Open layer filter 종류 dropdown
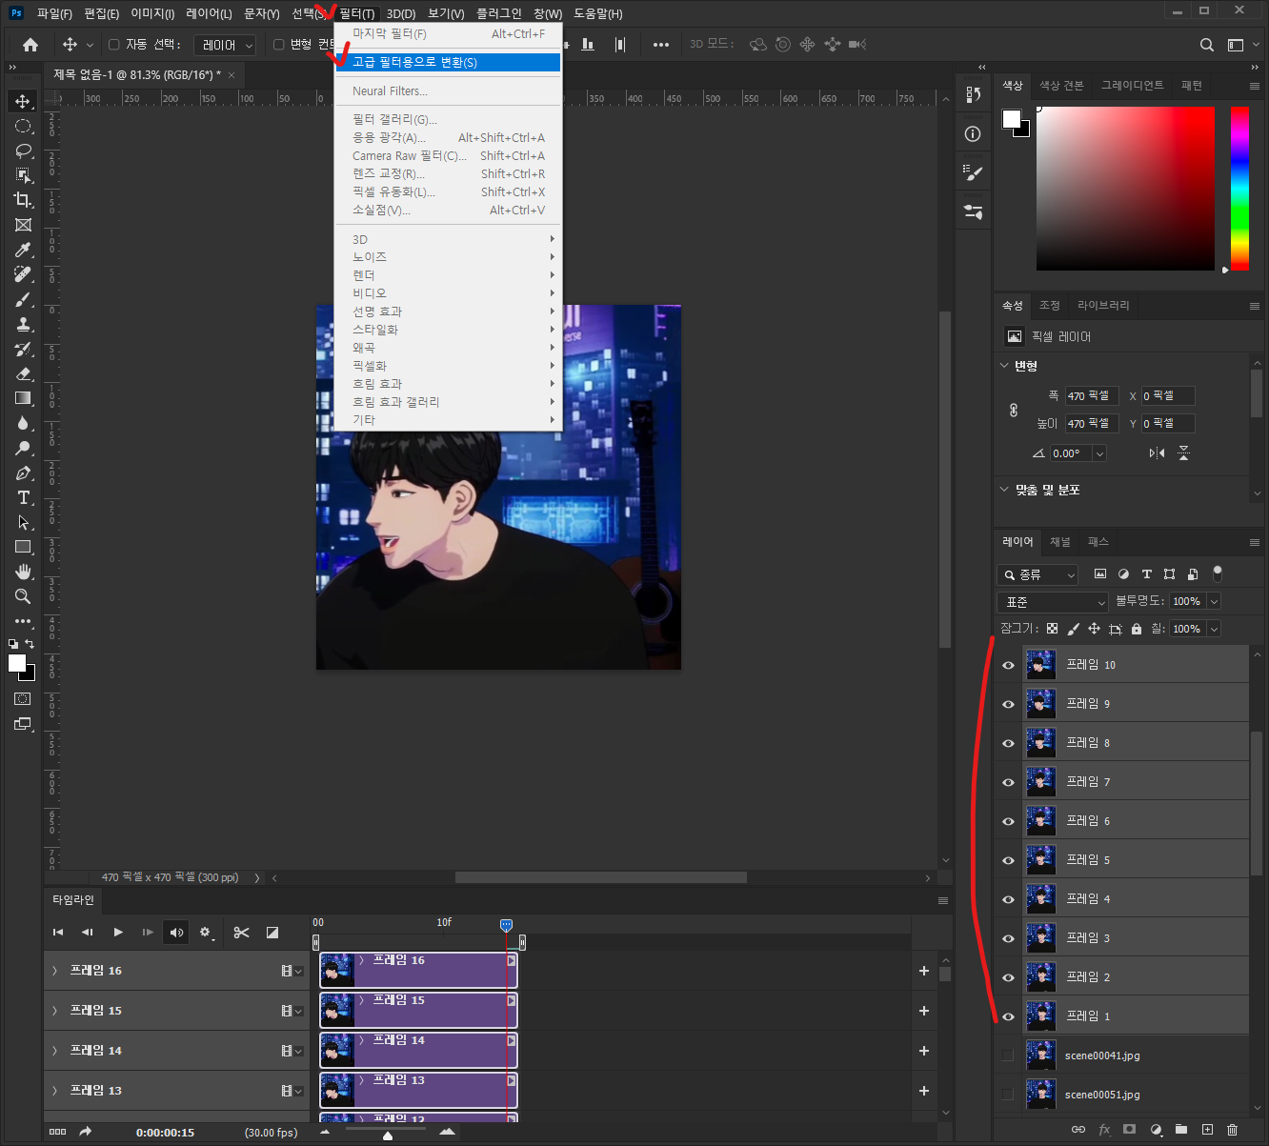Image resolution: width=1269 pixels, height=1146 pixels. click(x=1037, y=574)
